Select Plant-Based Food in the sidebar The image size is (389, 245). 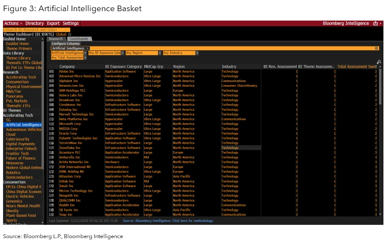(x=21, y=215)
